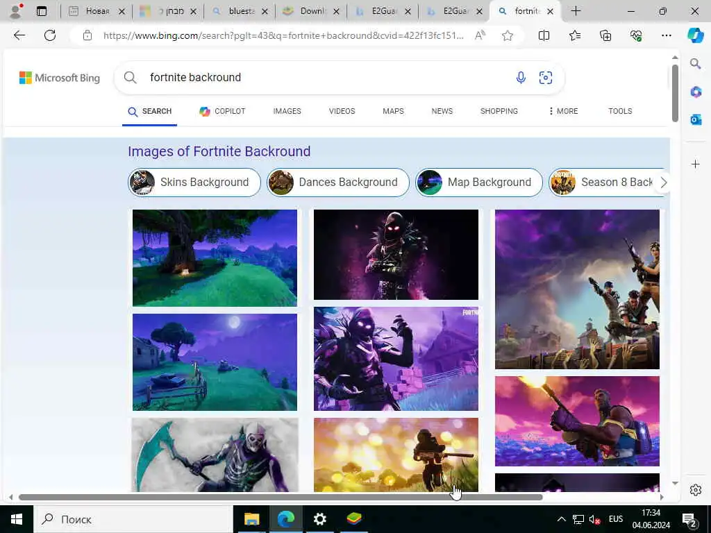This screenshot has width=711, height=533.
Task: Open Microsoft 365 in sidebar
Action: point(696,92)
